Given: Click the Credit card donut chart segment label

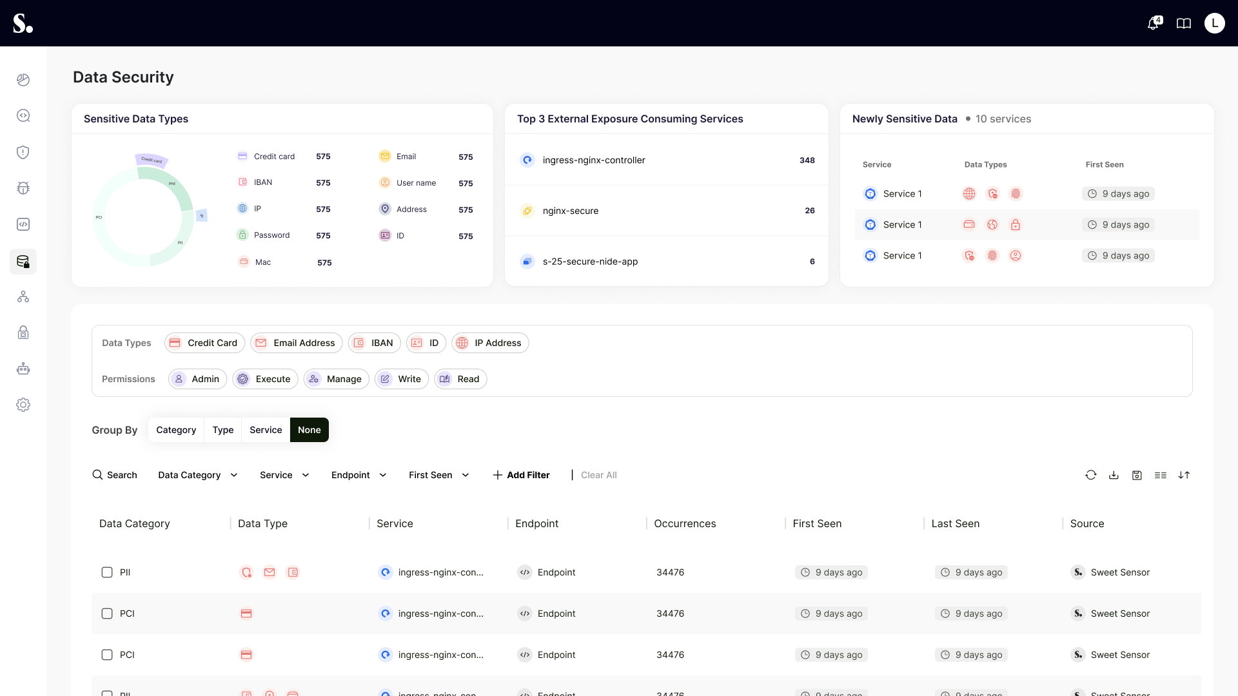Looking at the screenshot, I should point(152,160).
